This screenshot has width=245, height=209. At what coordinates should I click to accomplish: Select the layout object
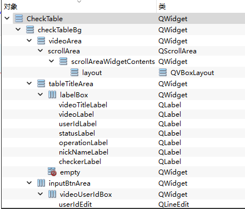[92, 73]
